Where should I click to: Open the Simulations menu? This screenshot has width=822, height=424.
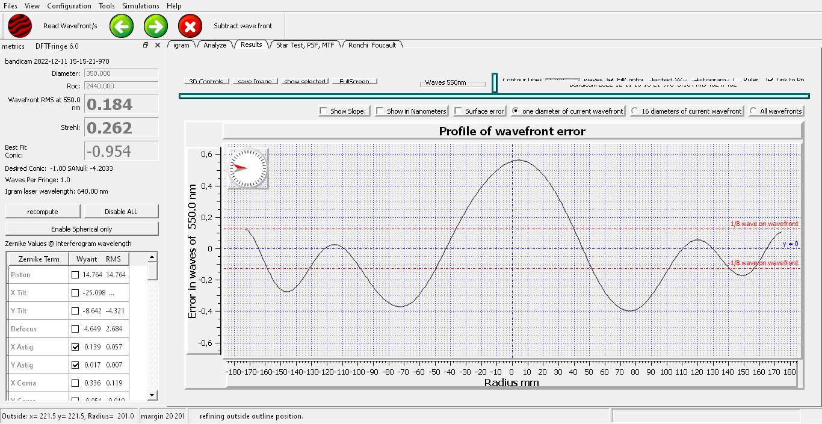point(141,5)
